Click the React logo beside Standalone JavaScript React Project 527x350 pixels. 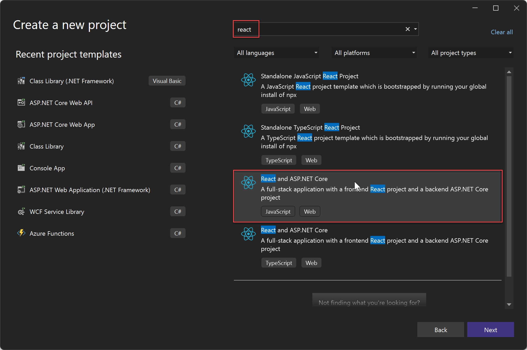[x=248, y=80]
